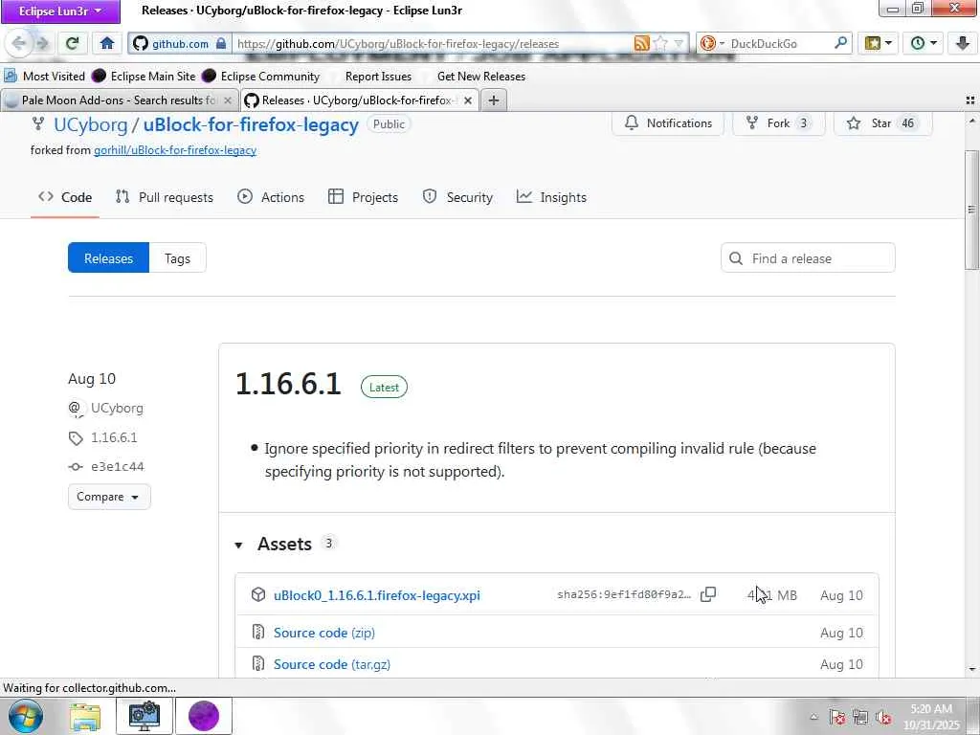
Task: Open a new browser tab
Action: pyautogui.click(x=494, y=100)
